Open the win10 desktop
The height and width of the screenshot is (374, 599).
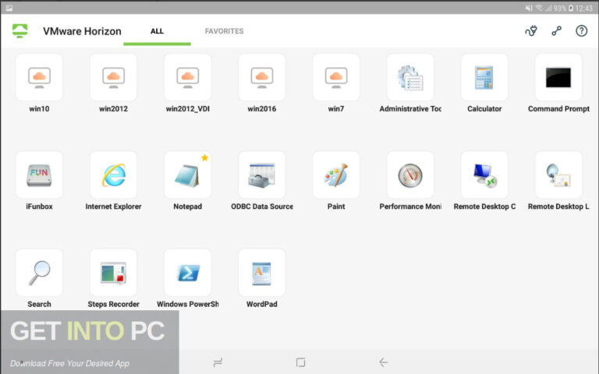[39, 77]
